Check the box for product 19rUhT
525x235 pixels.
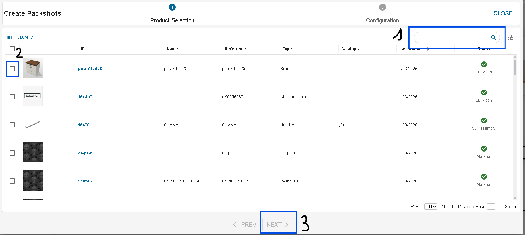tap(12, 97)
